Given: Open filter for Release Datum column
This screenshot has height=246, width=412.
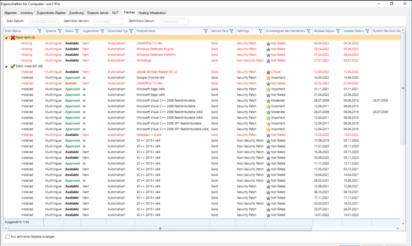Looking at the screenshot, I should [x=338, y=31].
